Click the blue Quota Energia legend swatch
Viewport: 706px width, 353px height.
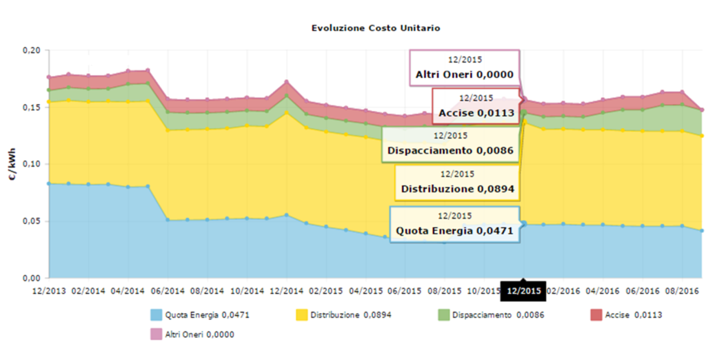tap(157, 315)
